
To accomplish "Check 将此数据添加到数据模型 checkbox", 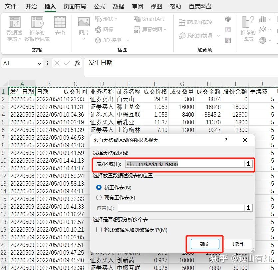I will [99, 230].
